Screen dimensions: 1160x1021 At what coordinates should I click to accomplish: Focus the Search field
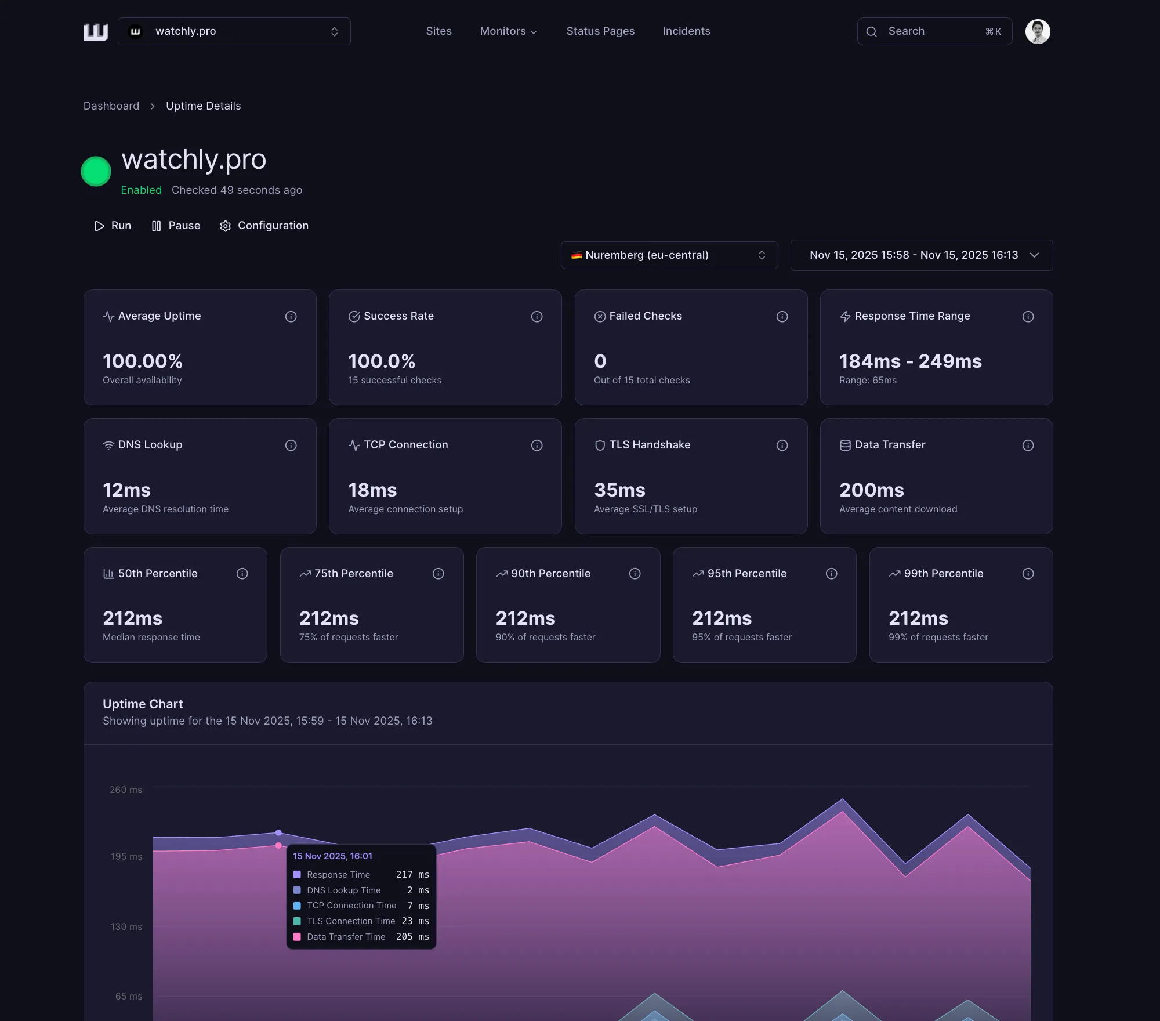(x=934, y=31)
